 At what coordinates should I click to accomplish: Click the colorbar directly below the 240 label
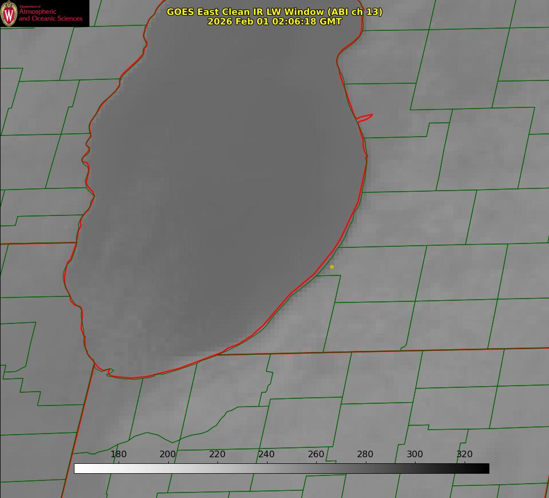(x=266, y=468)
